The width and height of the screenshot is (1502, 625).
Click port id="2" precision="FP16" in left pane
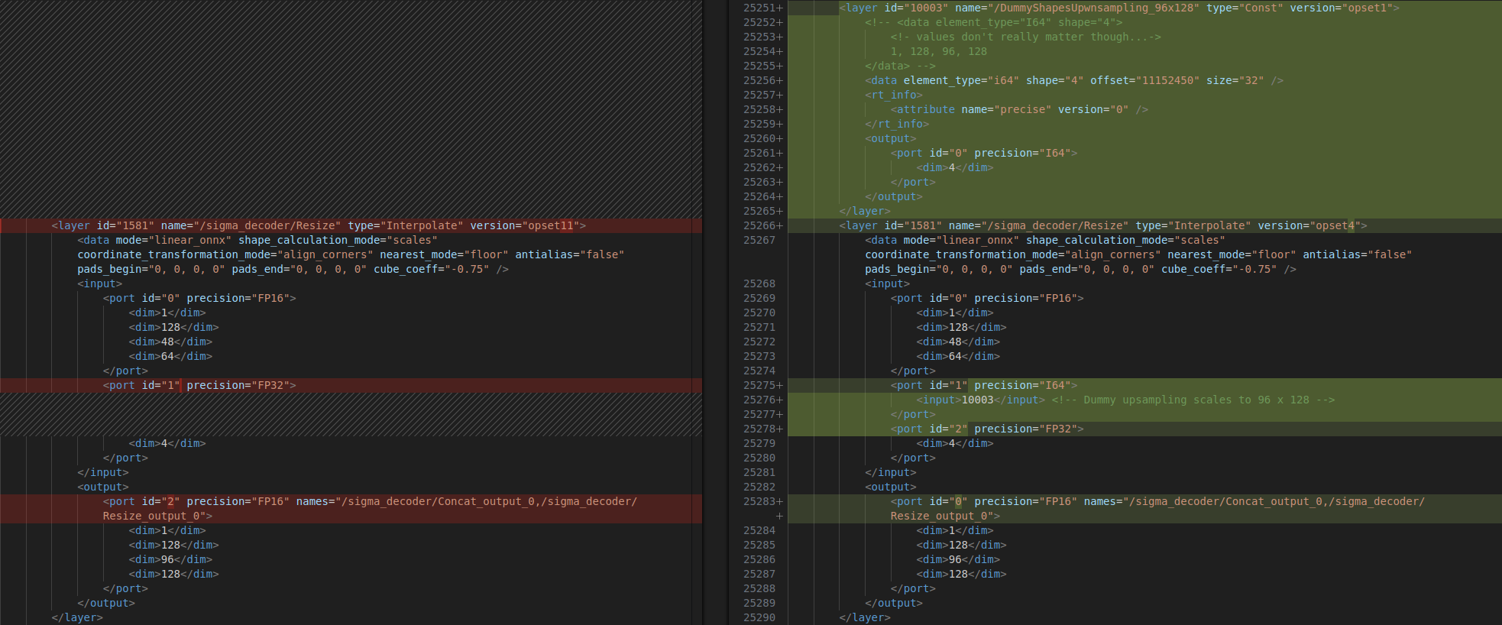(196, 501)
